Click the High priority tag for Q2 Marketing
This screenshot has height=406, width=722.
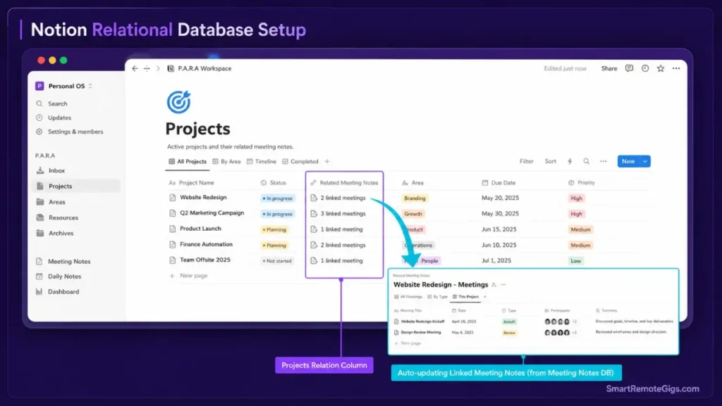tap(576, 214)
